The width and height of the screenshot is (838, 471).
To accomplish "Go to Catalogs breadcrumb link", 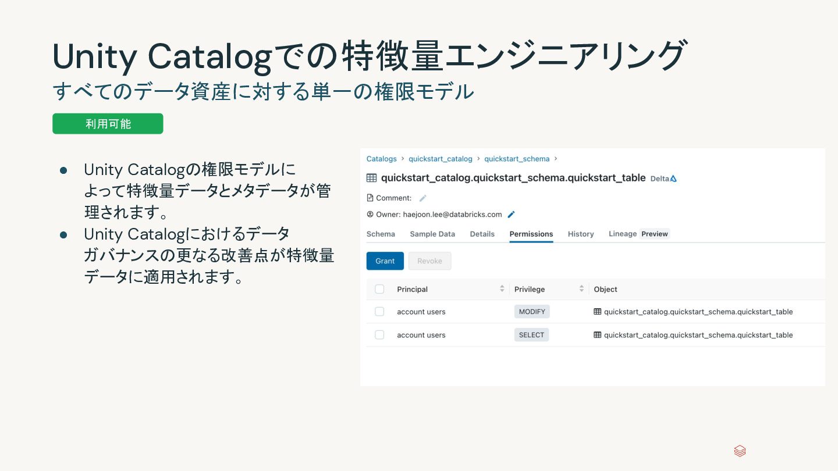I will click(382, 159).
